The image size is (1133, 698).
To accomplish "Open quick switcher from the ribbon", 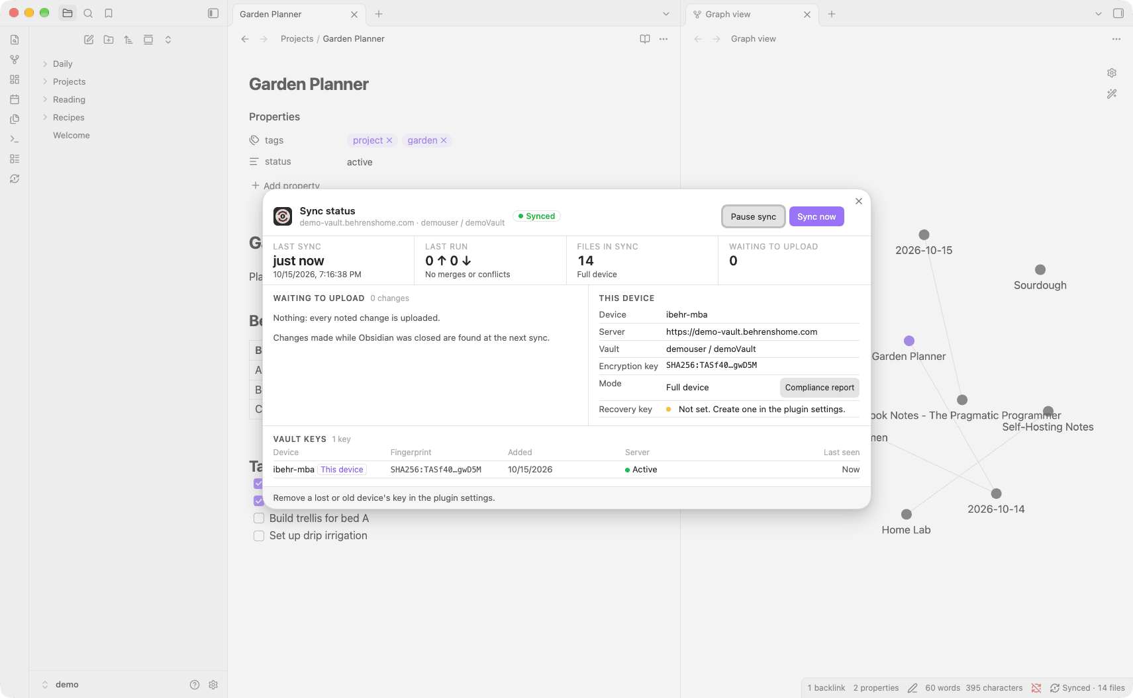I will tap(15, 40).
